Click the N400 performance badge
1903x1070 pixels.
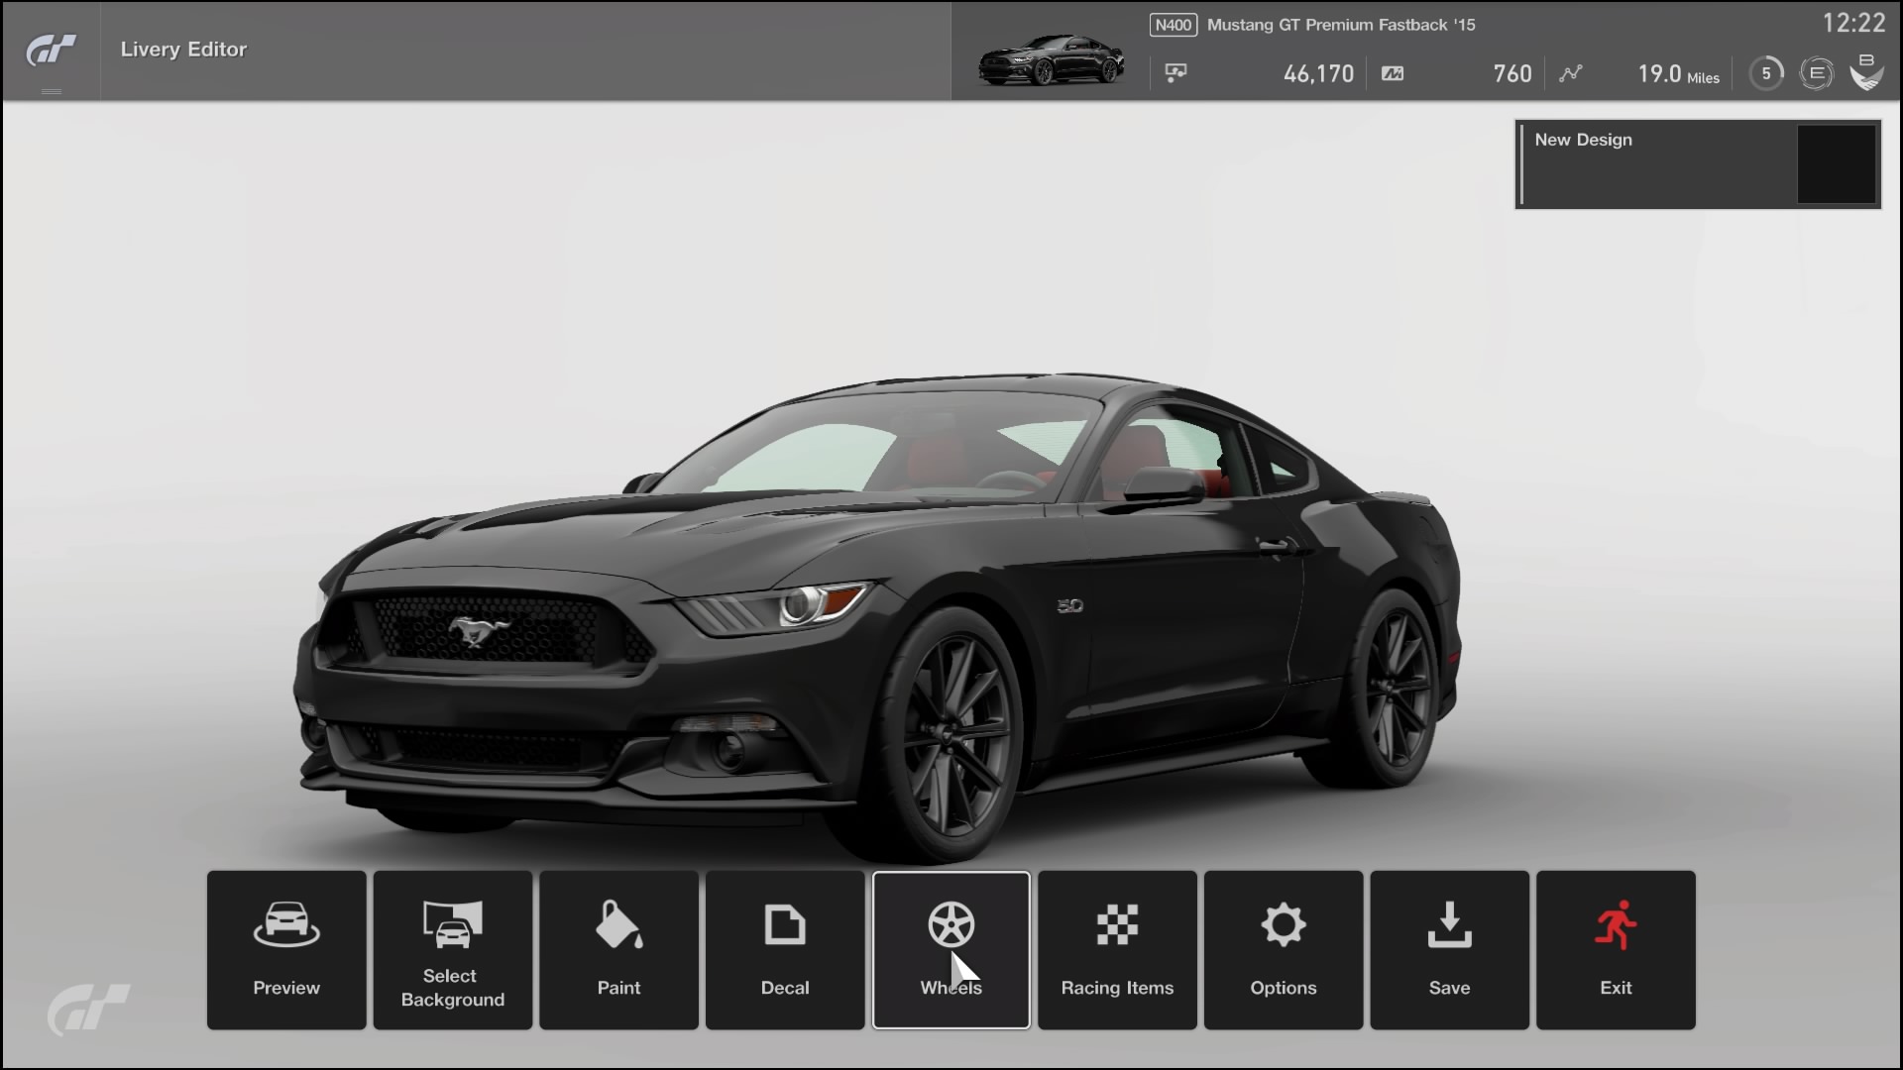[1175, 25]
